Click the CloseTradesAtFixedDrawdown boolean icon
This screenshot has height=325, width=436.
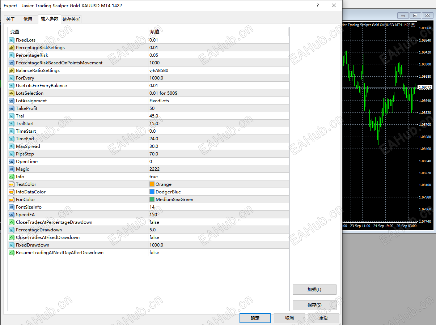(x=12, y=238)
